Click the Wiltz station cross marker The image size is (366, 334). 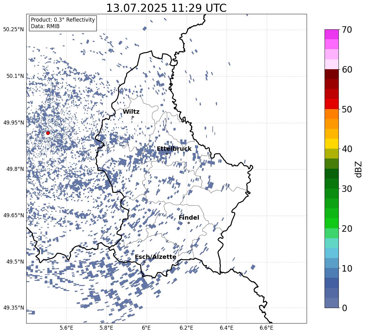pos(133,117)
